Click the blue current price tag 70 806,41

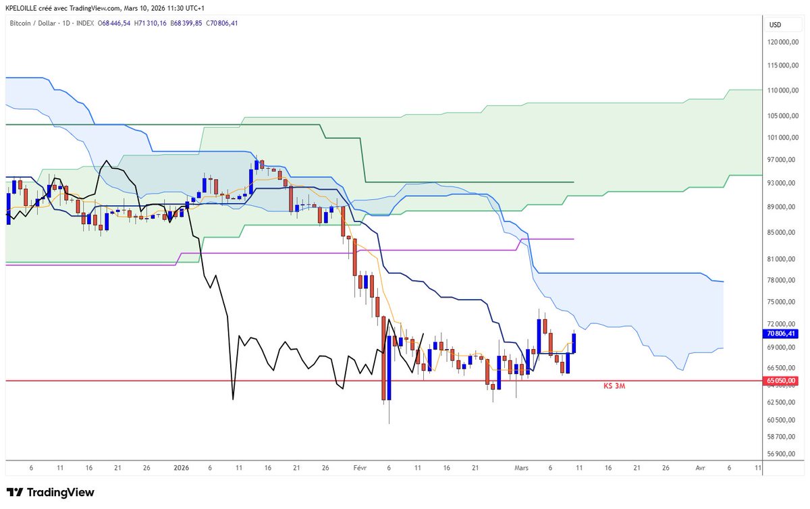click(x=780, y=333)
